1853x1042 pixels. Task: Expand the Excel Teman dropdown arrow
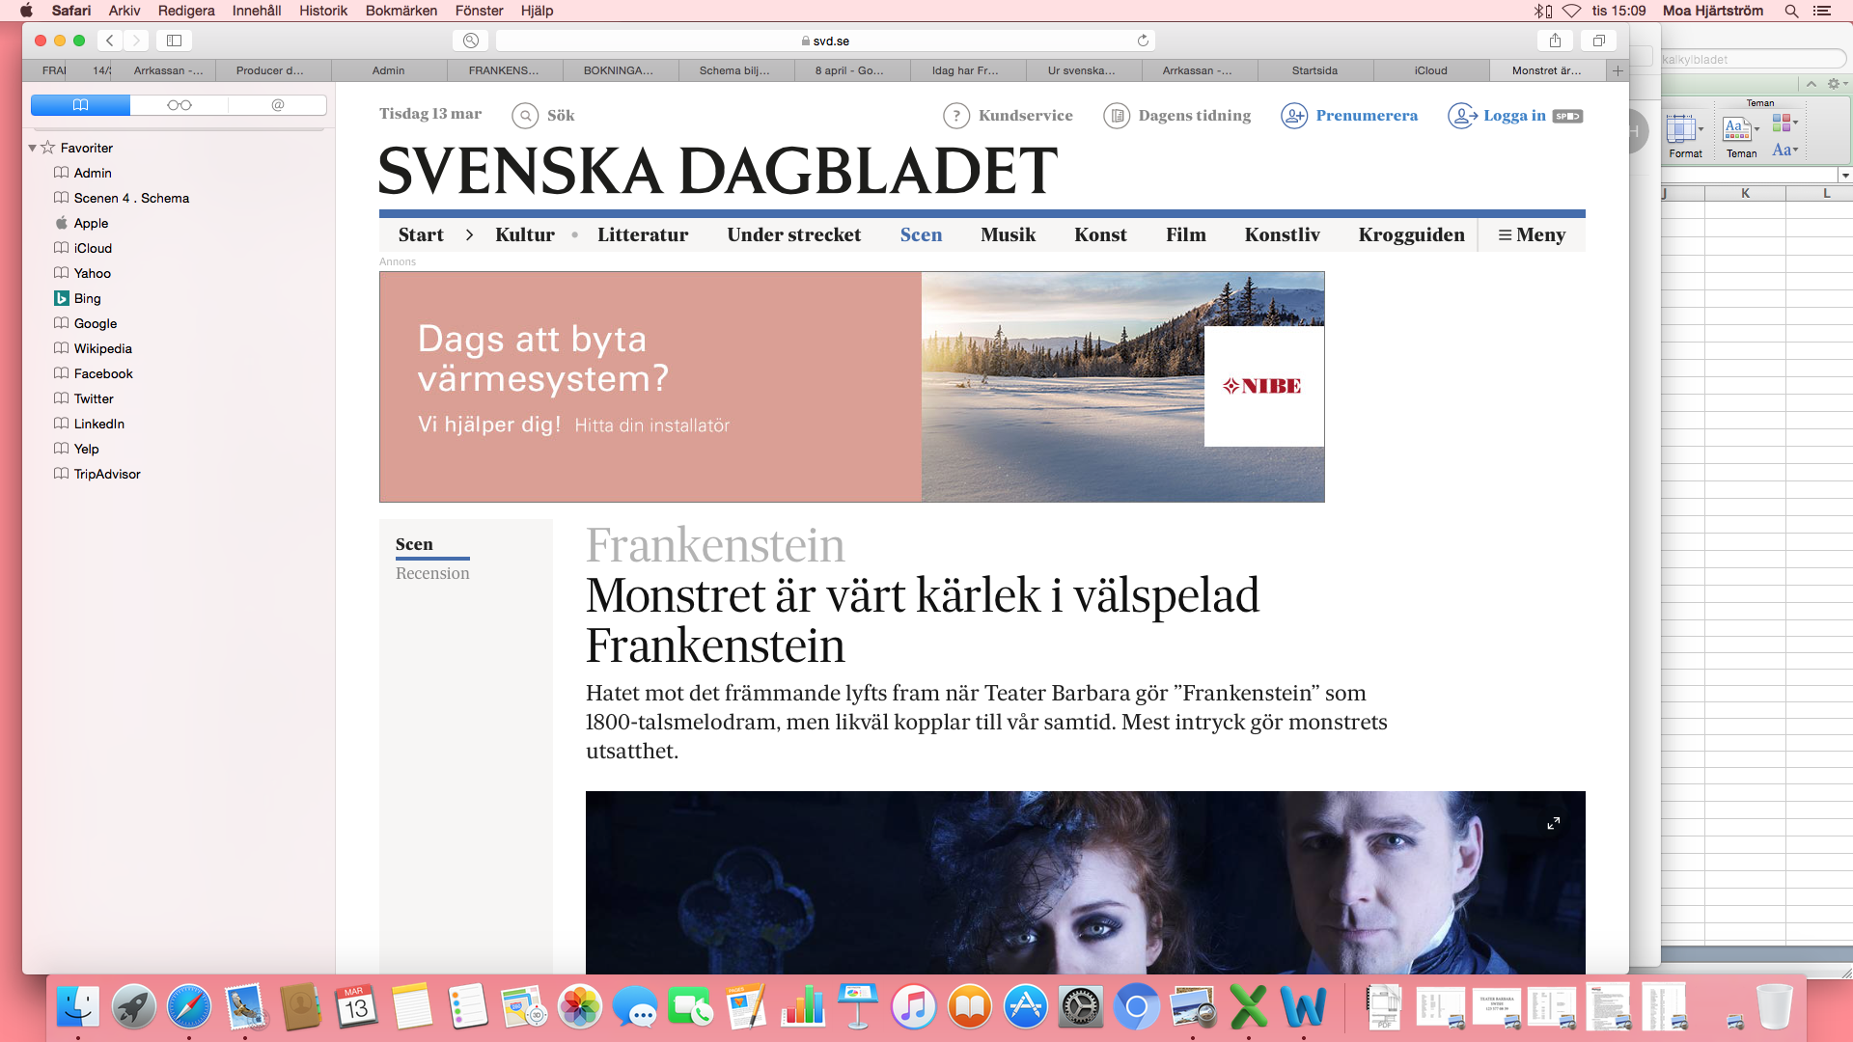1756,128
